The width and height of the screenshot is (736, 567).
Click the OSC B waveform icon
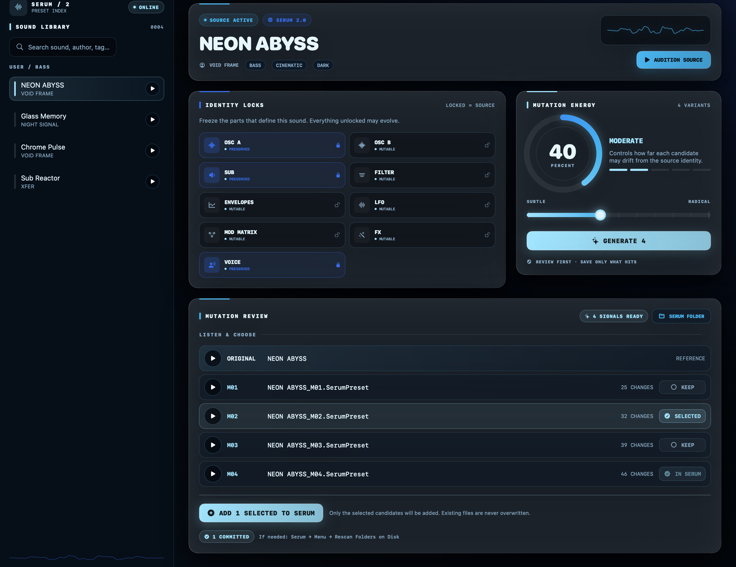pyautogui.click(x=362, y=145)
